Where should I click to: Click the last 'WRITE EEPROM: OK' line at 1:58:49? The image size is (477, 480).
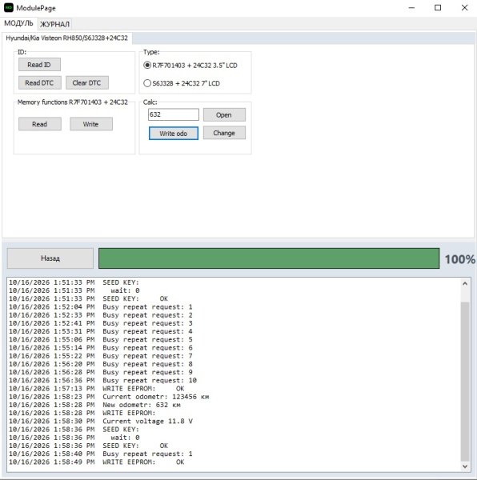[97, 462]
